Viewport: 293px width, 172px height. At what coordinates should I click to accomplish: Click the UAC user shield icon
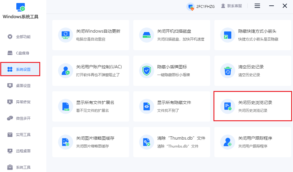pyautogui.click(x=66, y=71)
